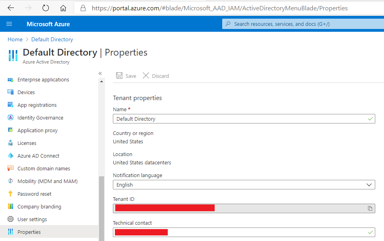Screen dimensions: 384x241
Task: Click the search magnifier icon
Action: pyautogui.click(x=228, y=24)
